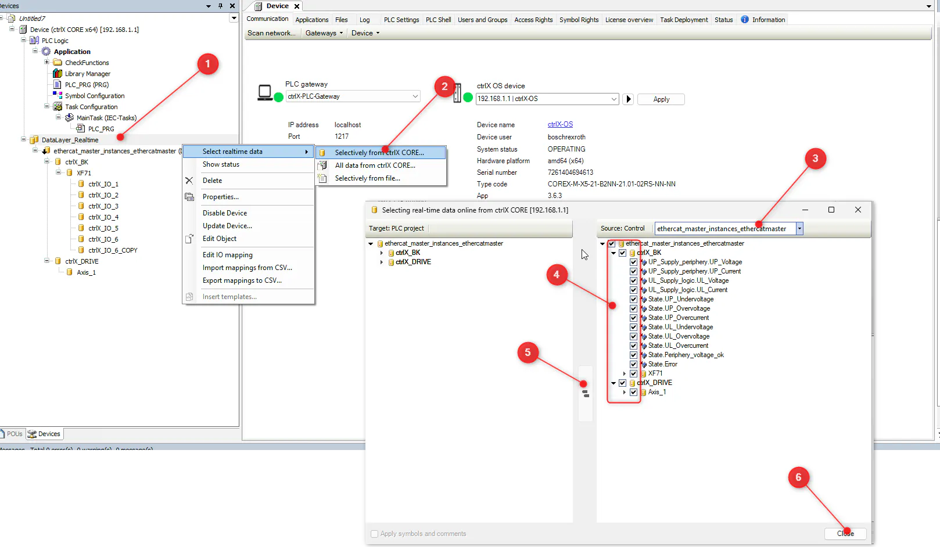Toggle ctrlX_DRIVE checkbox in source tree
This screenshot has width=940, height=547.
point(622,383)
